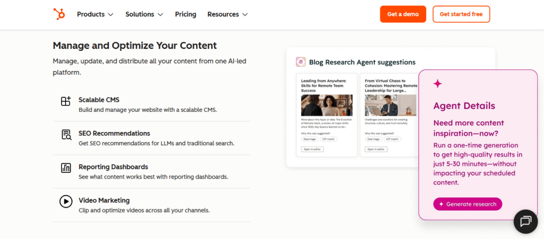The height and width of the screenshot is (239, 544).
Task: Click the Blog Research Agent icon
Action: 301,62
